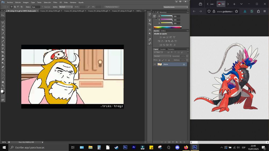Select the Crop tool
The image size is (269, 151).
pyautogui.click(x=3, y=30)
